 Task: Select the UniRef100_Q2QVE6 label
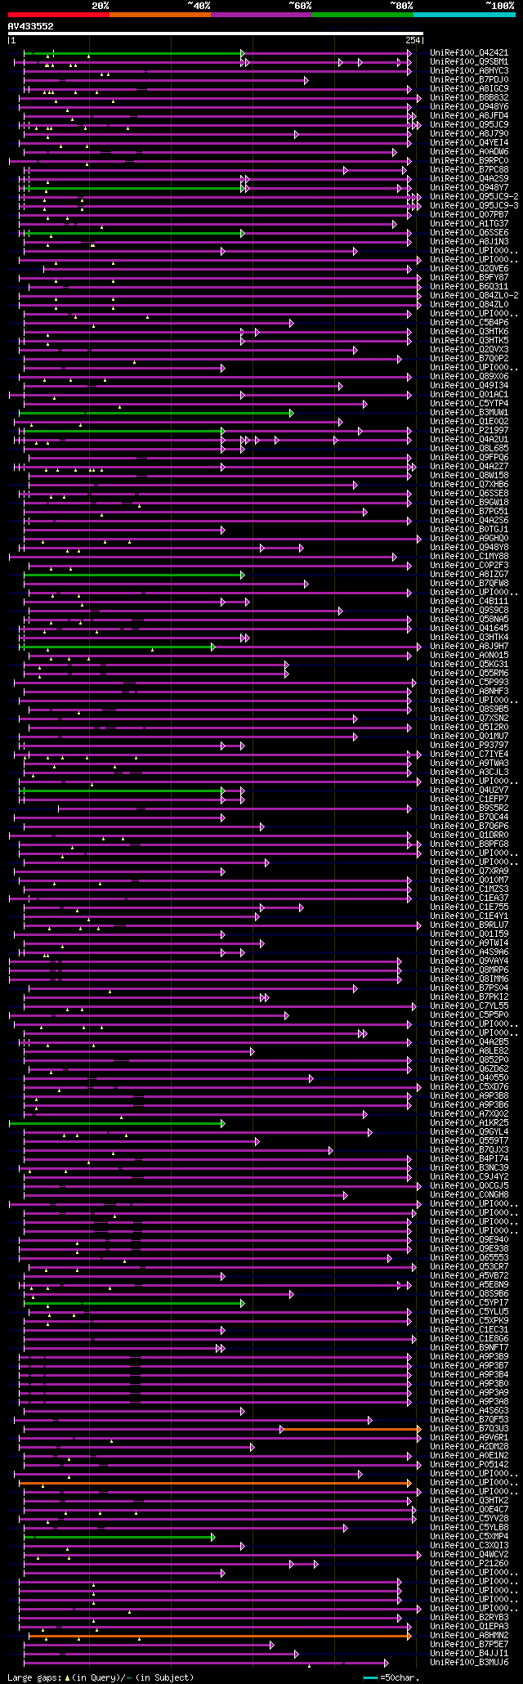(469, 268)
